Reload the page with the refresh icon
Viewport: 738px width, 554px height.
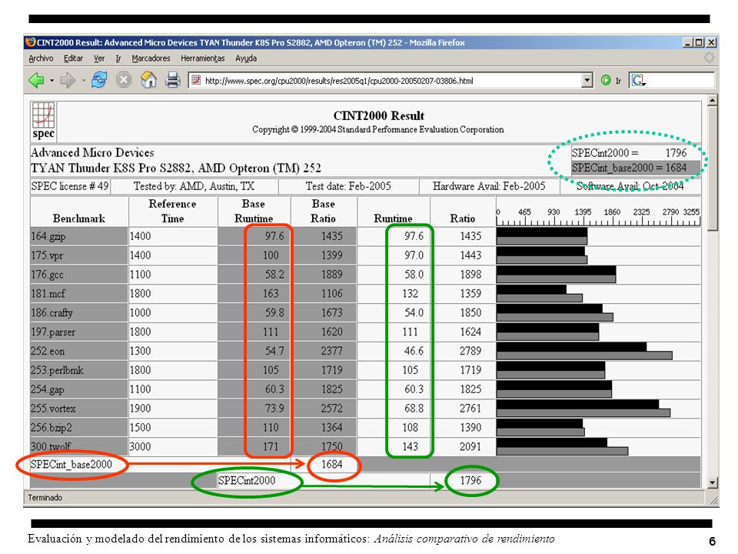tap(99, 79)
